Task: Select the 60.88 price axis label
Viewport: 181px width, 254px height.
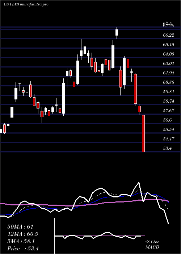Action: point(169,82)
